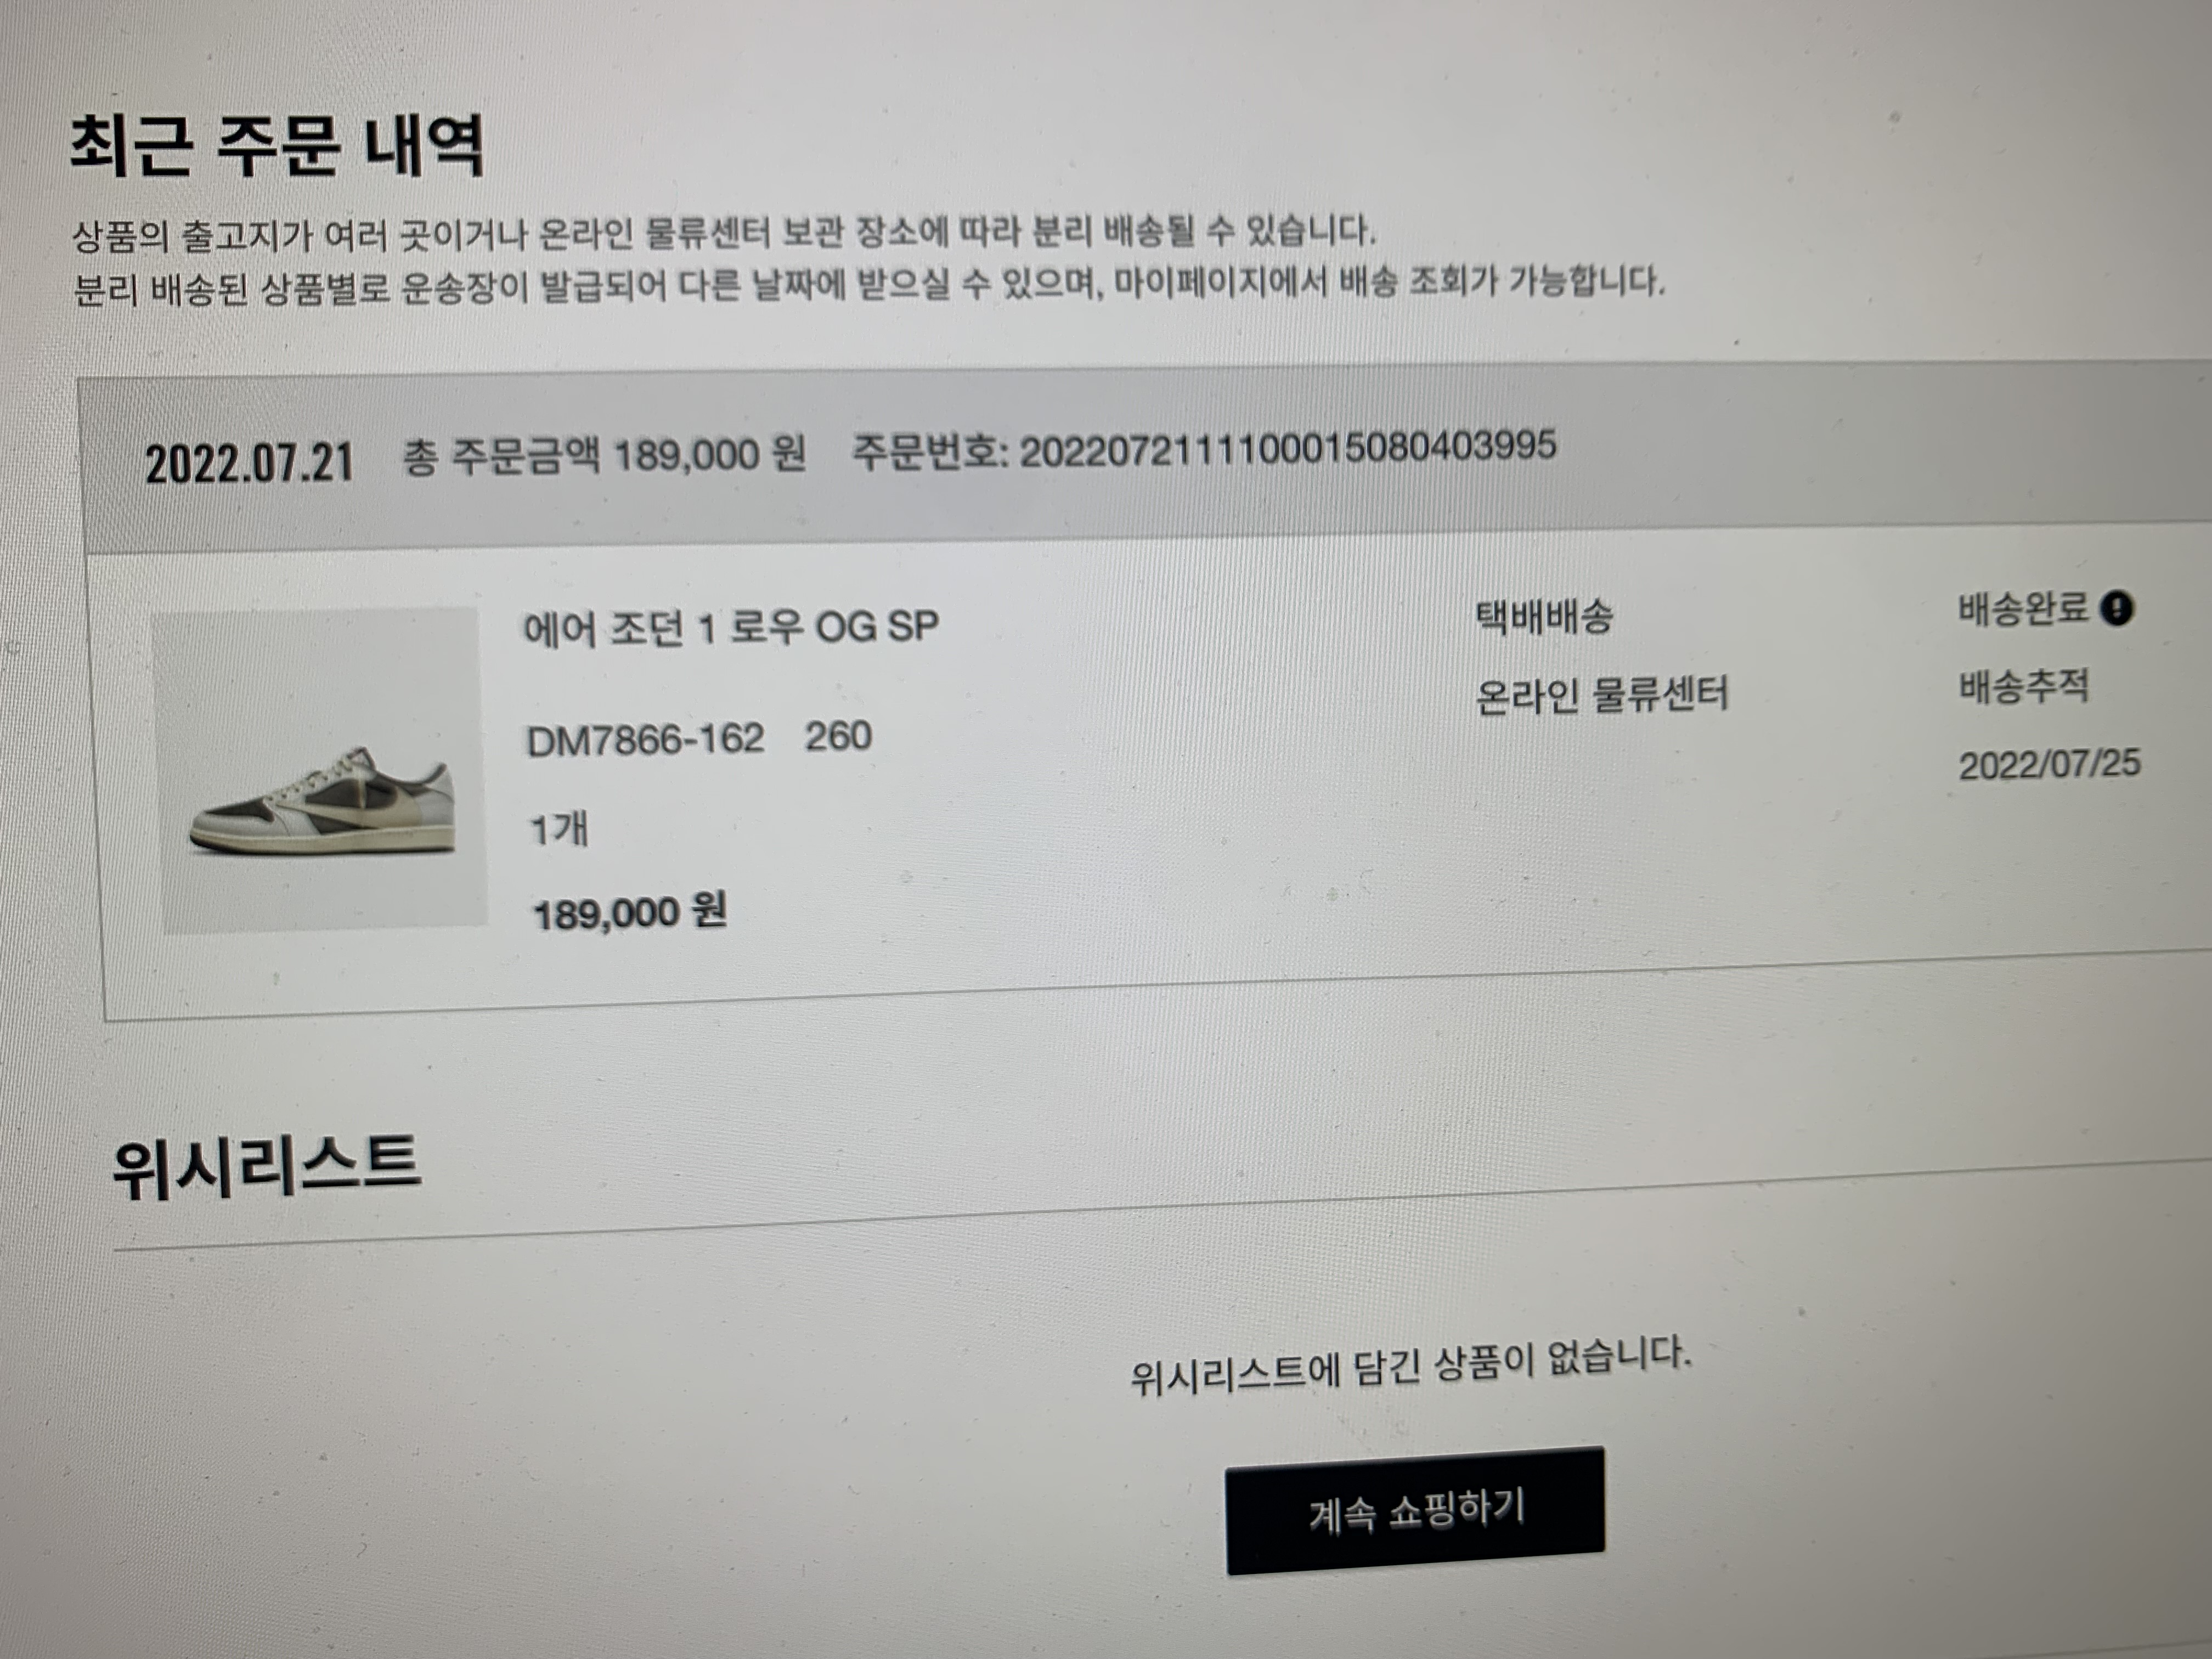Click the bold item price 189,000 원
Image resolution: width=2212 pixels, height=1659 pixels.
click(630, 913)
